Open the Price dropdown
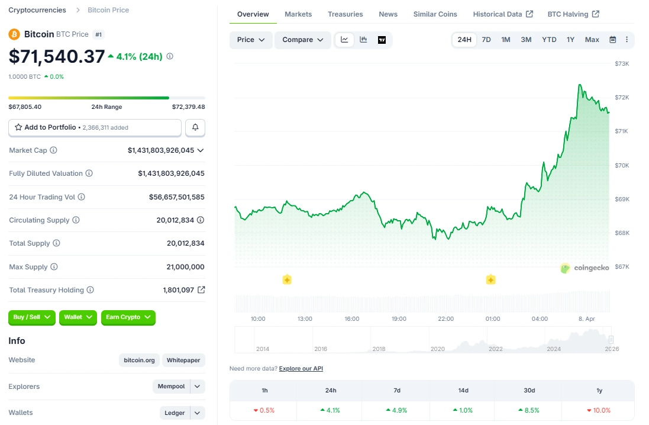649x425 pixels. 250,40
